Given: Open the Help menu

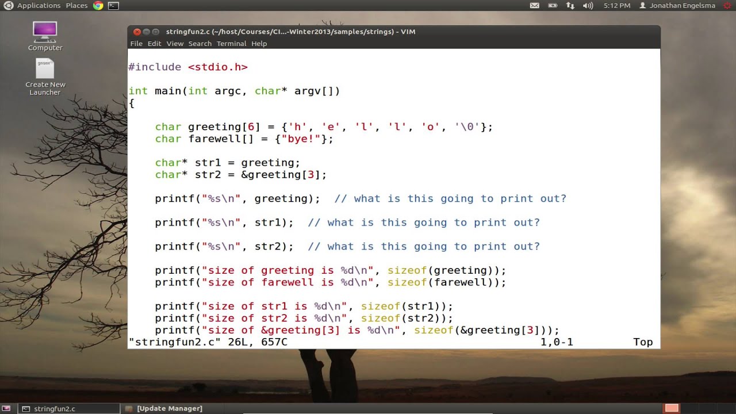Looking at the screenshot, I should 259,44.
